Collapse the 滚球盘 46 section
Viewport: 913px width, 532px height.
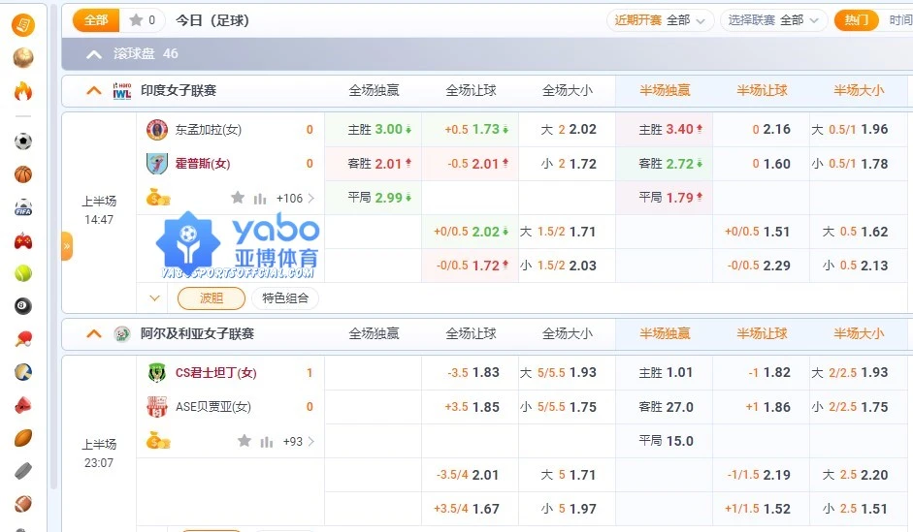point(94,54)
